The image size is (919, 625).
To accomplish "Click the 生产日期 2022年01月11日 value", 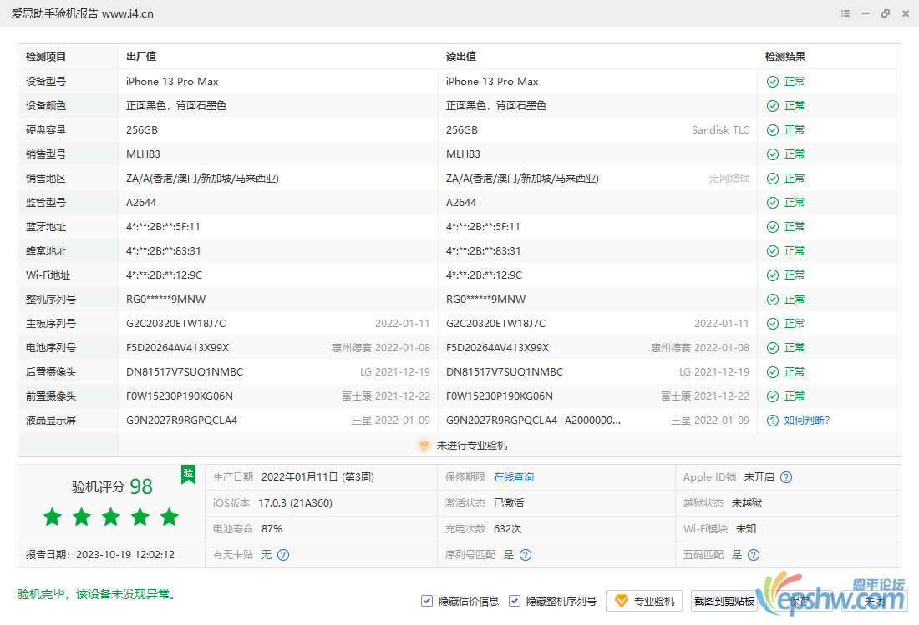I will click(317, 477).
